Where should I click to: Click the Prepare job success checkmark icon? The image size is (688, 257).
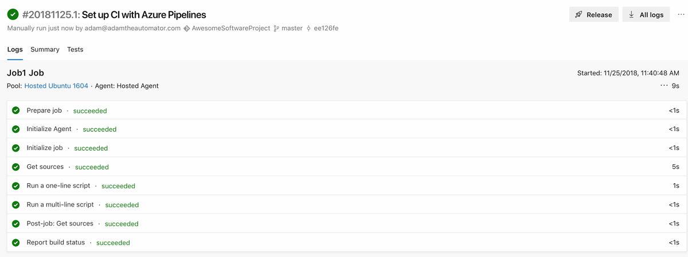pos(16,110)
